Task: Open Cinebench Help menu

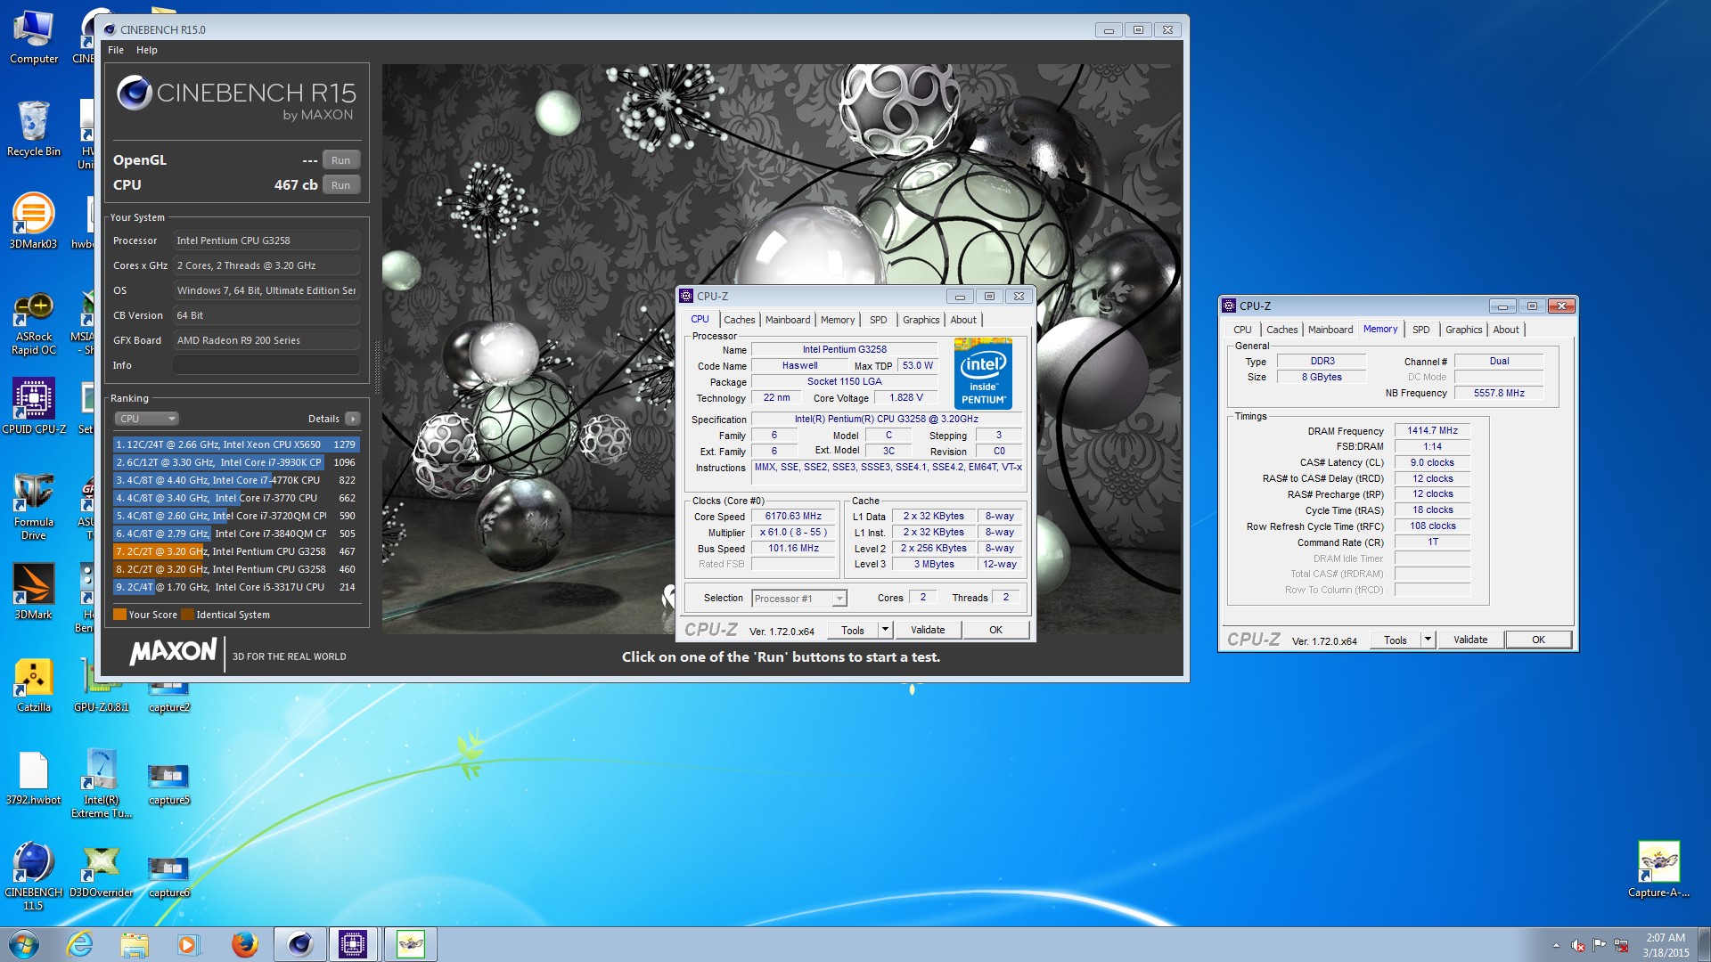Action: coord(147,50)
